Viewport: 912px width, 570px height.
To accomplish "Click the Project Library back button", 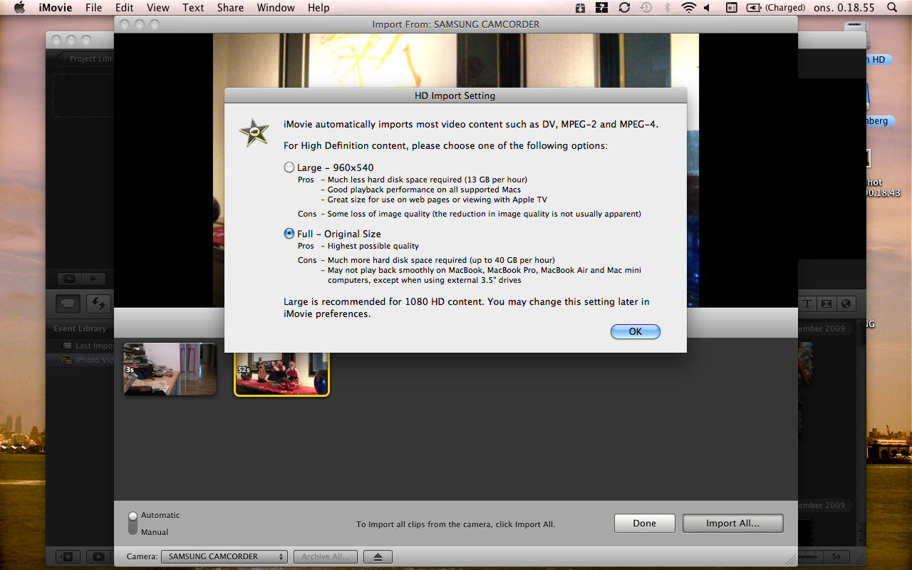I will (86, 58).
